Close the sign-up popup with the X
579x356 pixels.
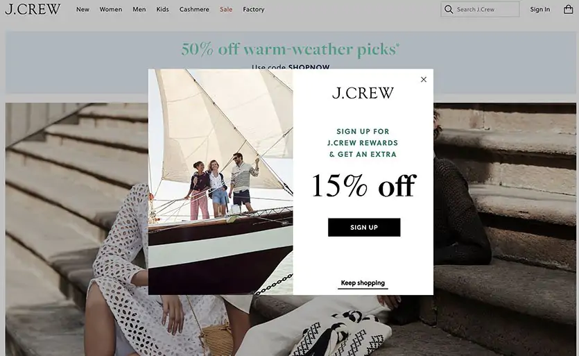(x=424, y=80)
